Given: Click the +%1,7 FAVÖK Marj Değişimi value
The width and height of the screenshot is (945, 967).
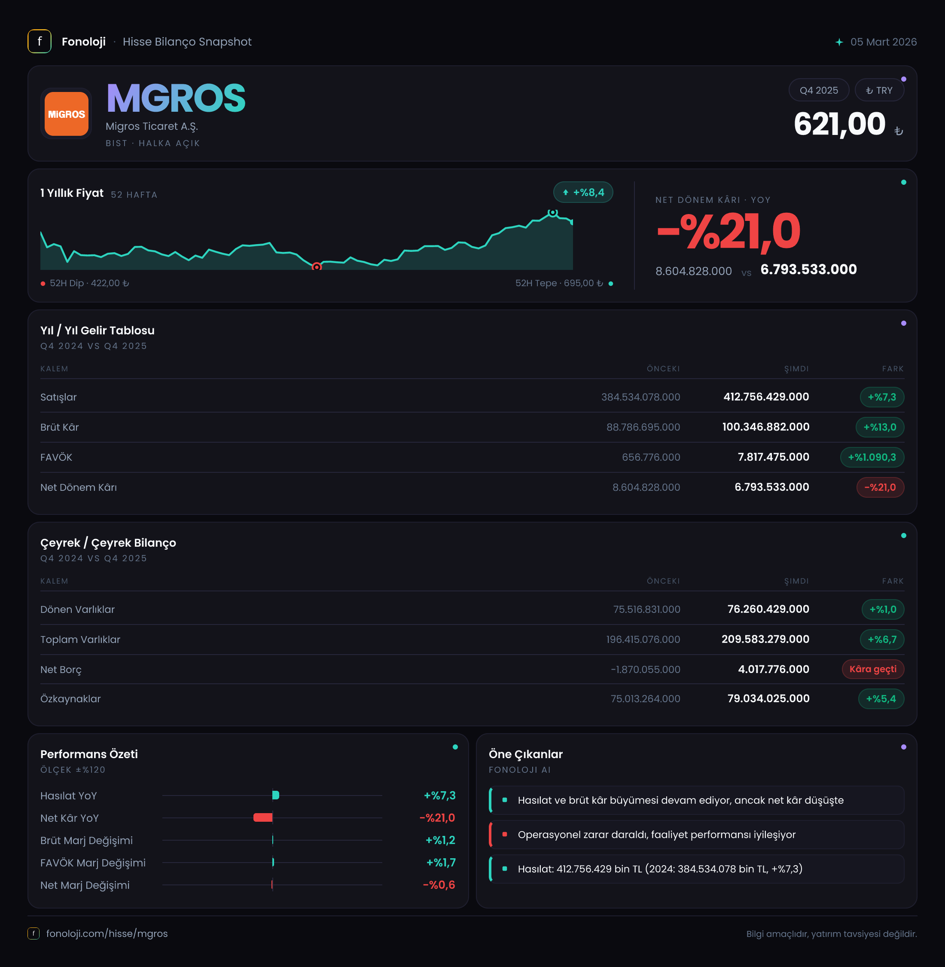Looking at the screenshot, I should tap(441, 862).
